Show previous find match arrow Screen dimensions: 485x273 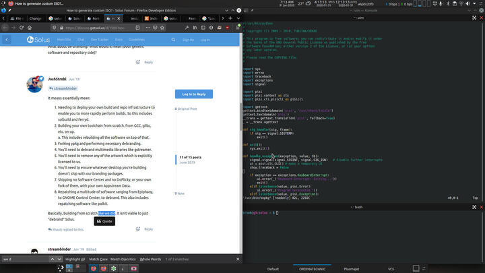(53, 259)
